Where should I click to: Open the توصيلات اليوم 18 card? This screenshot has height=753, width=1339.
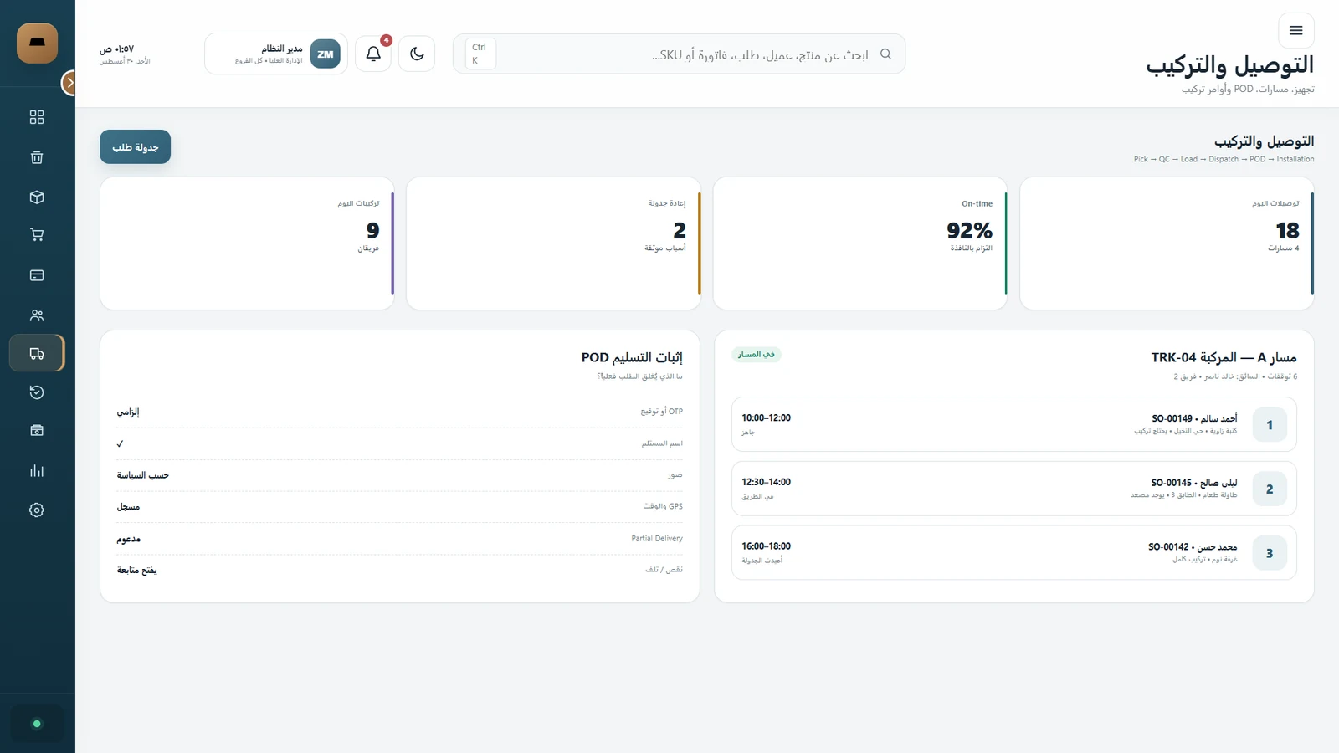pos(1167,243)
